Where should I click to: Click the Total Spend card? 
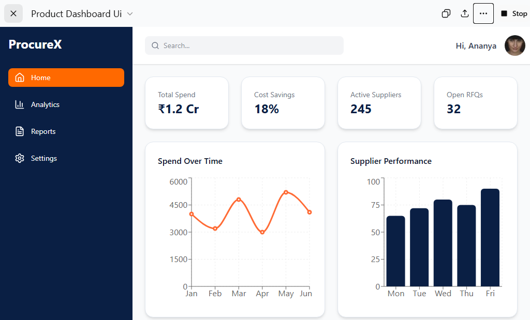click(x=187, y=103)
